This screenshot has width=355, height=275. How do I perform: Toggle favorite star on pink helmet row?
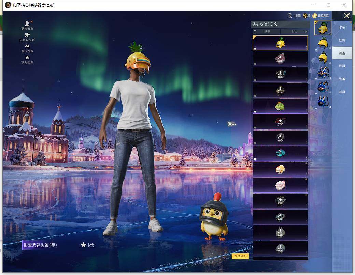tap(255, 64)
